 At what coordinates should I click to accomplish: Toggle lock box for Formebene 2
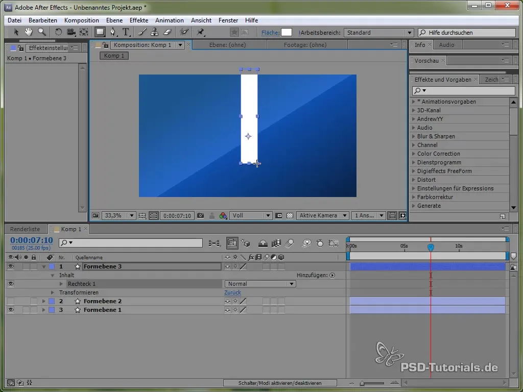point(34,301)
